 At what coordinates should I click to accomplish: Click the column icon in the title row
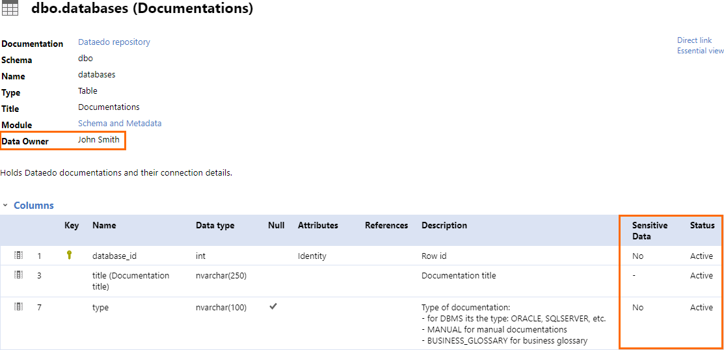click(x=19, y=275)
